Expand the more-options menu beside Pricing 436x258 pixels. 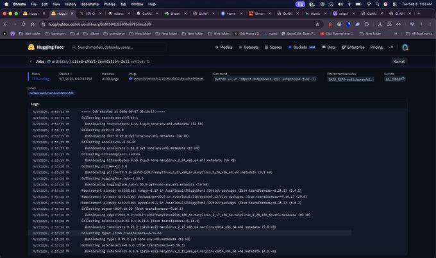point(391,47)
